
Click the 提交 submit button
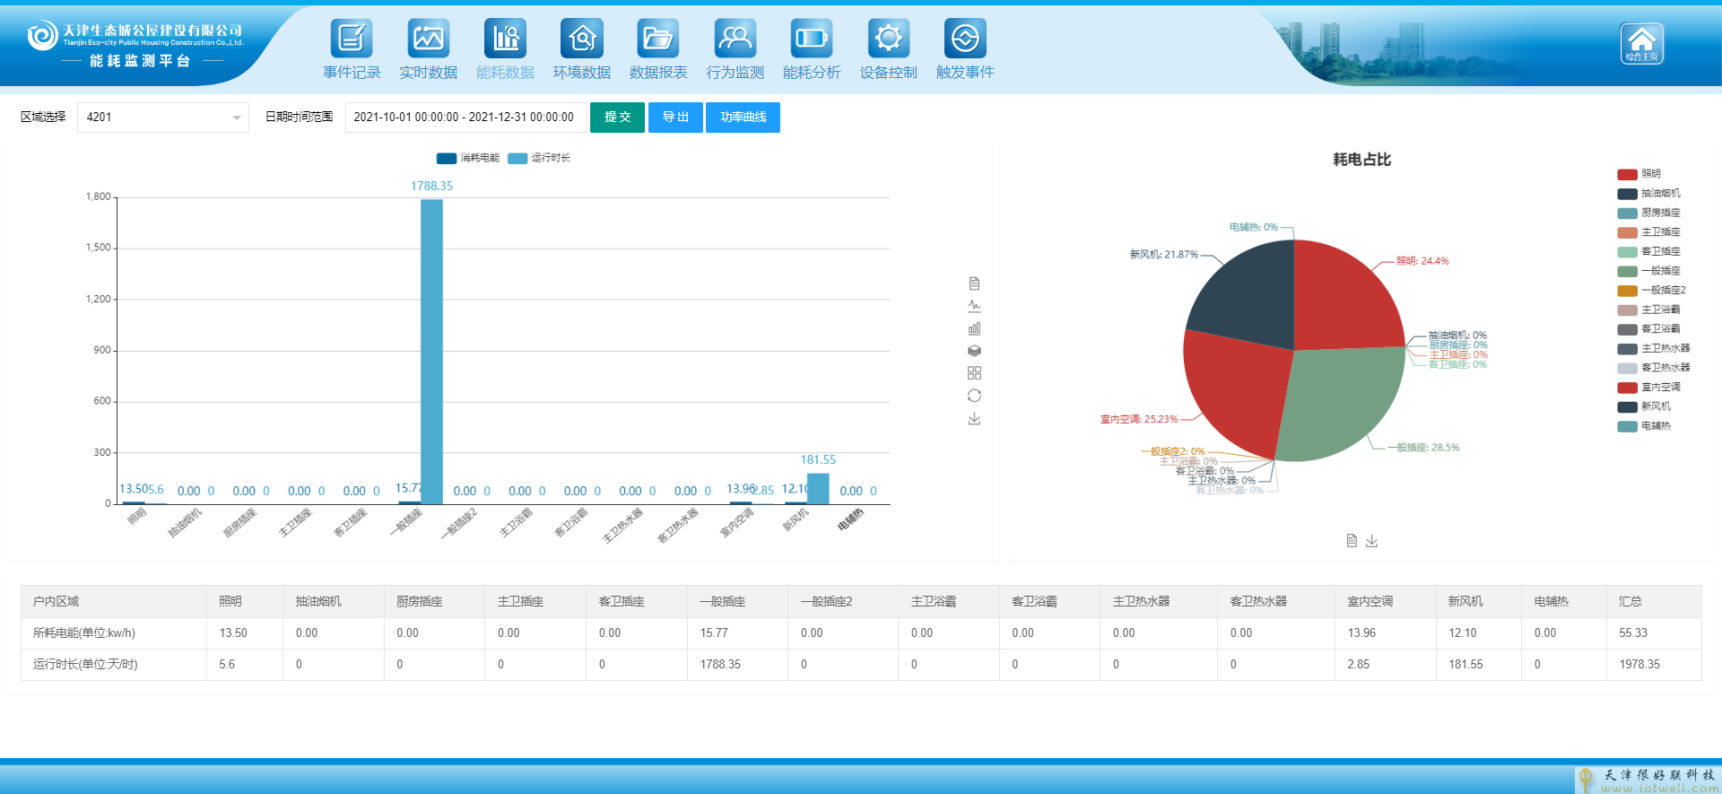click(x=617, y=118)
